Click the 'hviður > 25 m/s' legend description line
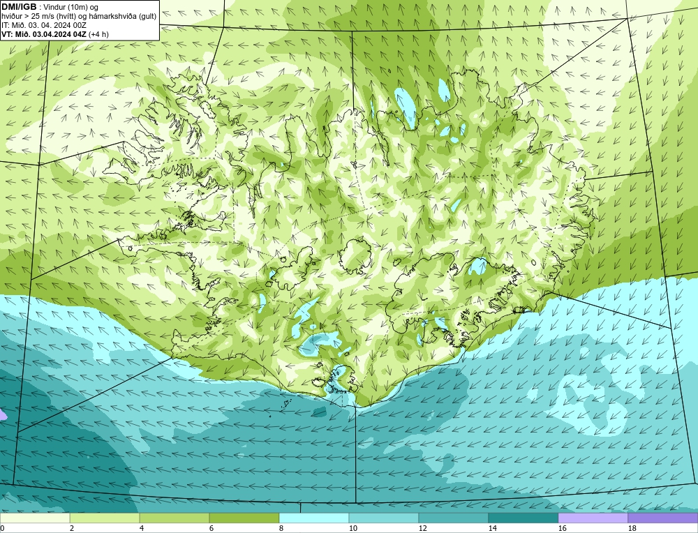698x533 pixels. tap(79, 17)
